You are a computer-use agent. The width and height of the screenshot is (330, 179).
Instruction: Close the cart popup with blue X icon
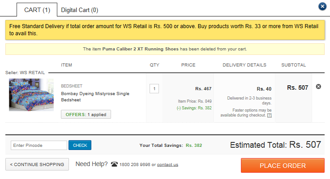pos(322,6)
